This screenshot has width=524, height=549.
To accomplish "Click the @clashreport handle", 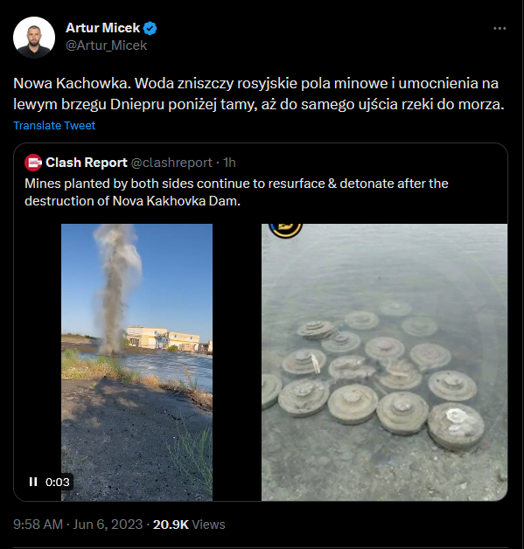I will coord(171,163).
